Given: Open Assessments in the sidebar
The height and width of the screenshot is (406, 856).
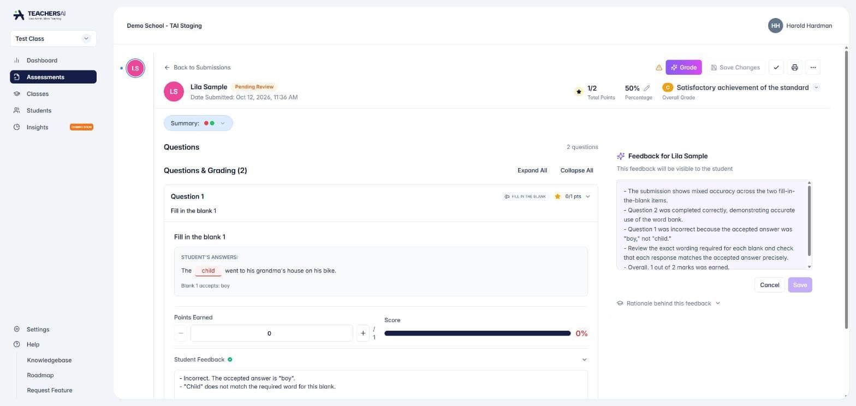Looking at the screenshot, I should (53, 77).
